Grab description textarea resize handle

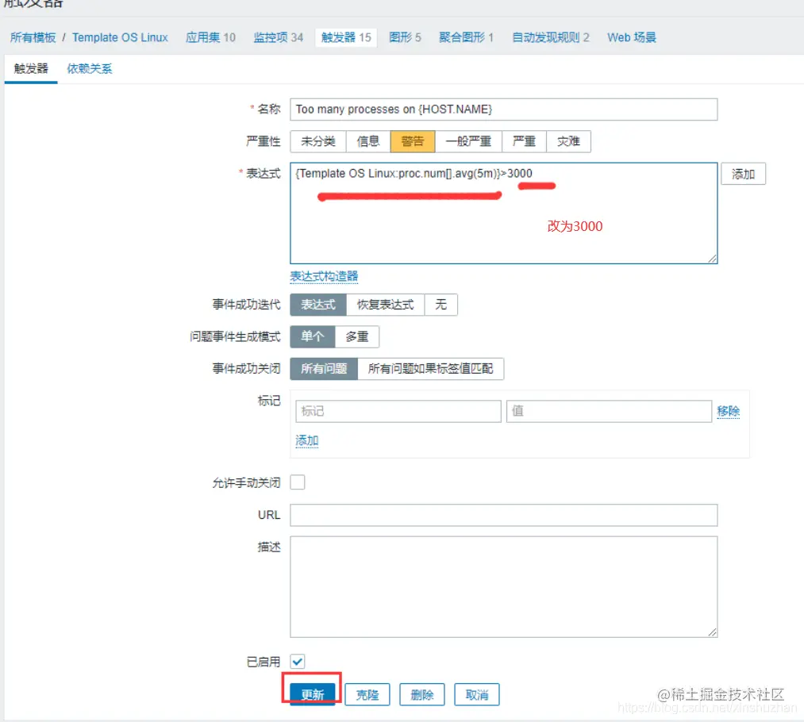(712, 632)
